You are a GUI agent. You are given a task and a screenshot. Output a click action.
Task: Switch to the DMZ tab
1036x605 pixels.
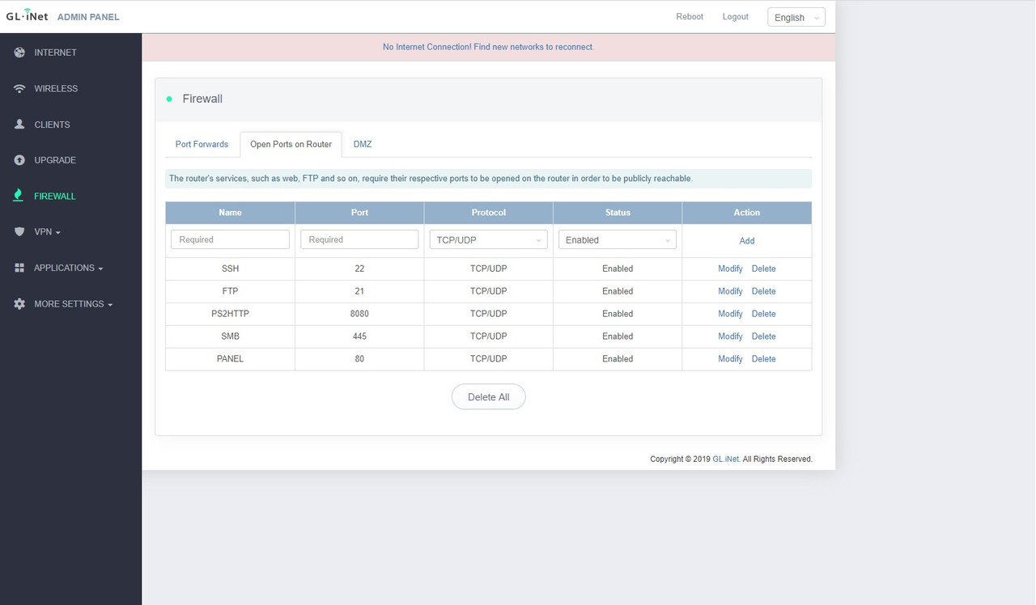[x=363, y=144]
